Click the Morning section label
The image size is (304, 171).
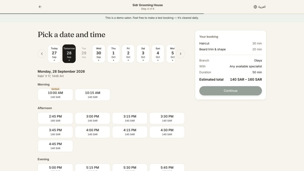(44, 84)
